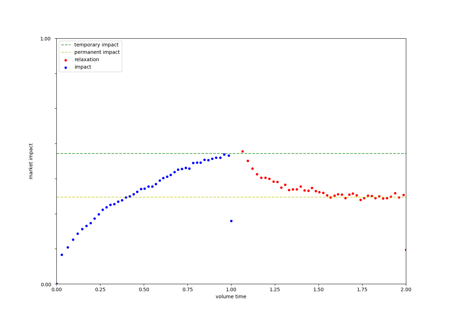Click the isolated blue outlier point below the yellow line
451x319 pixels.
pyautogui.click(x=231, y=221)
